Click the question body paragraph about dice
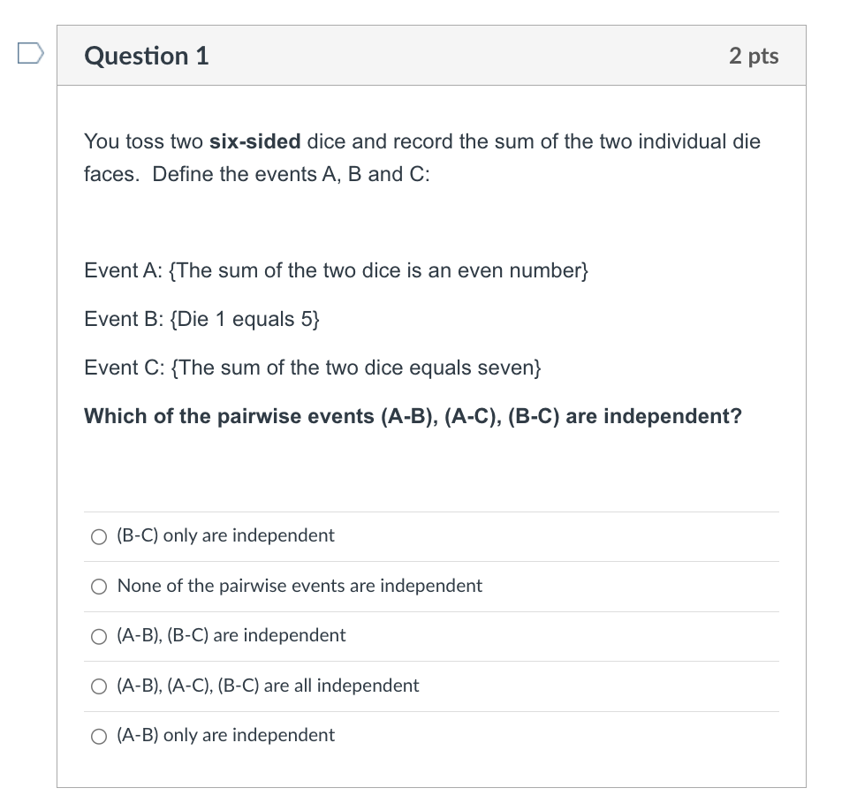This screenshot has width=857, height=811. point(421,157)
